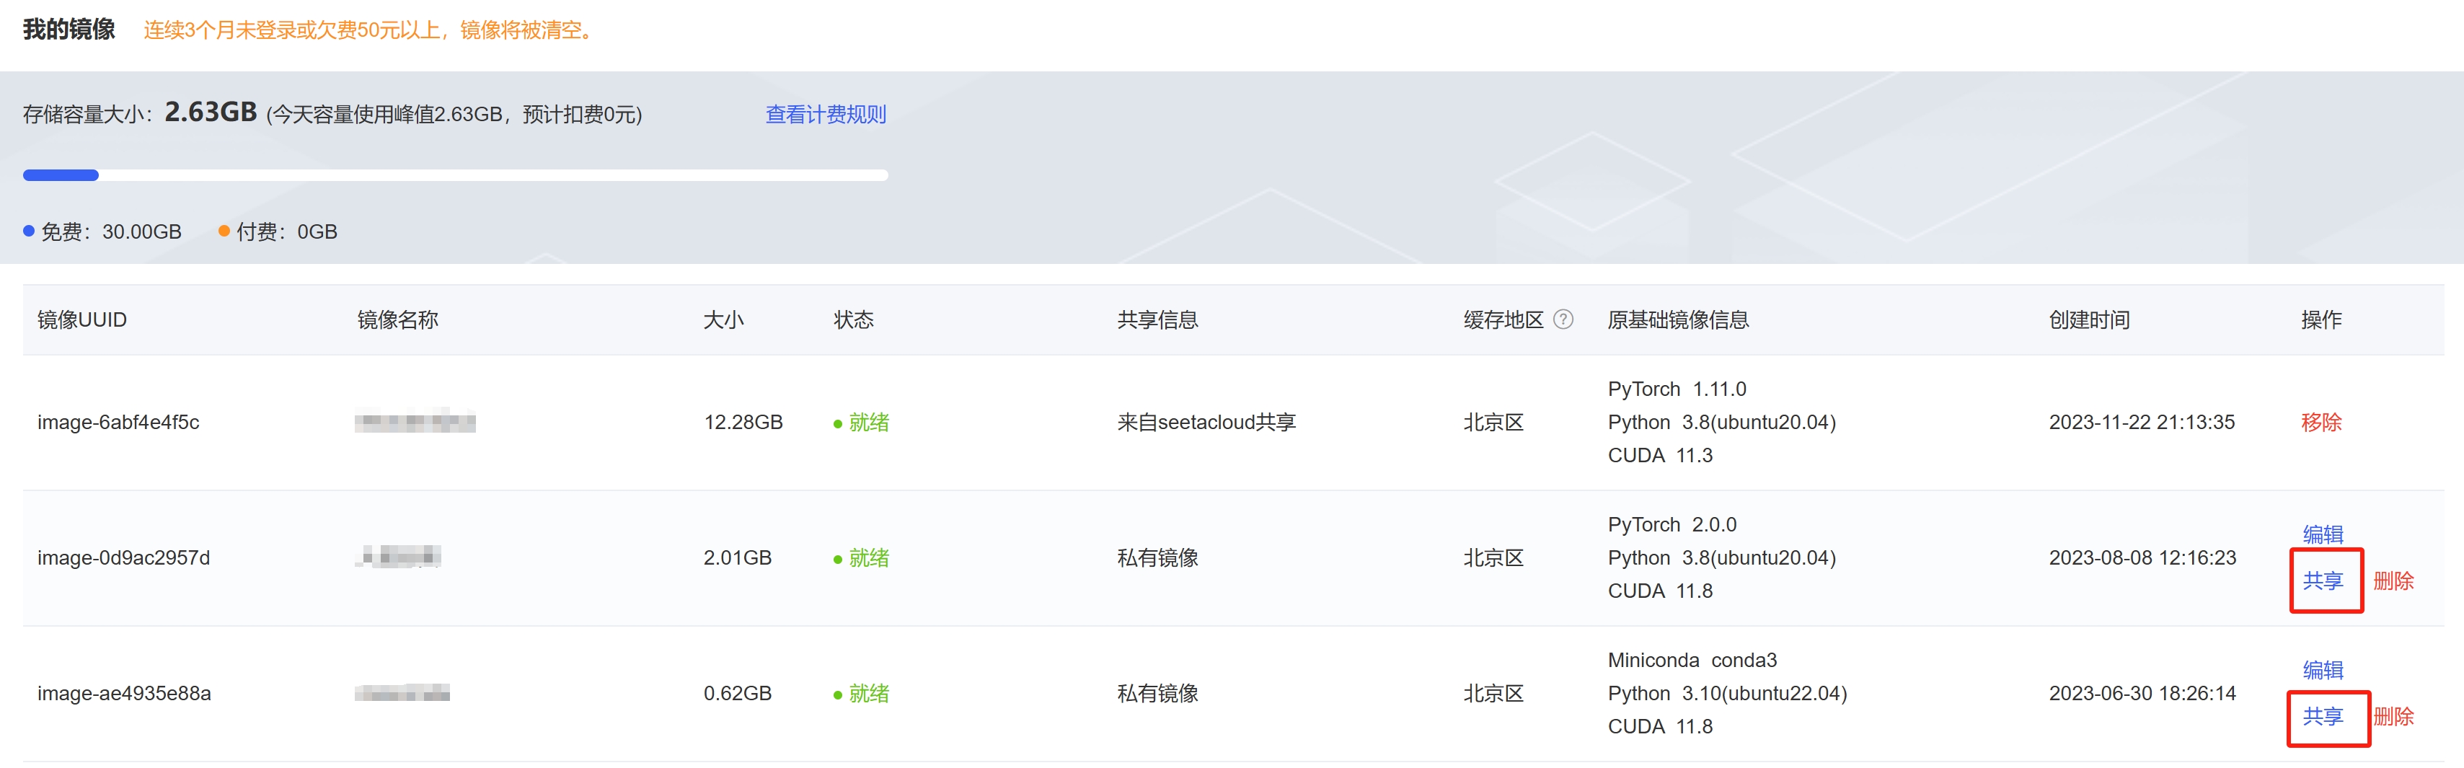Select UUID text image-ae4935e88a
The image size is (2464, 768).
[x=124, y=694]
